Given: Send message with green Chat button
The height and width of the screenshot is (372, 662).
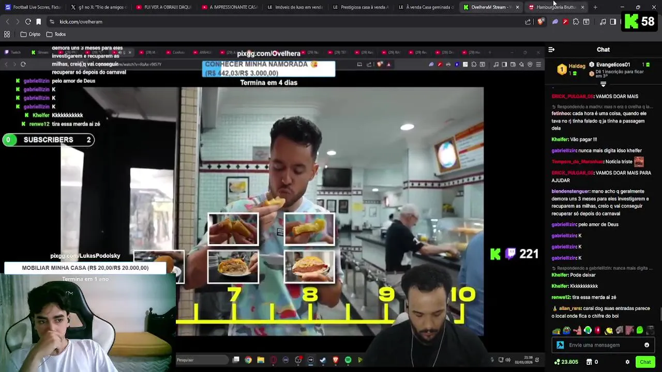Looking at the screenshot, I should point(645,362).
